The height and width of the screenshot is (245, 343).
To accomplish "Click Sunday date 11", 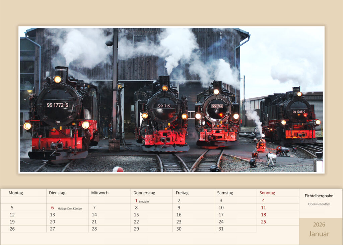I will coord(263,207).
